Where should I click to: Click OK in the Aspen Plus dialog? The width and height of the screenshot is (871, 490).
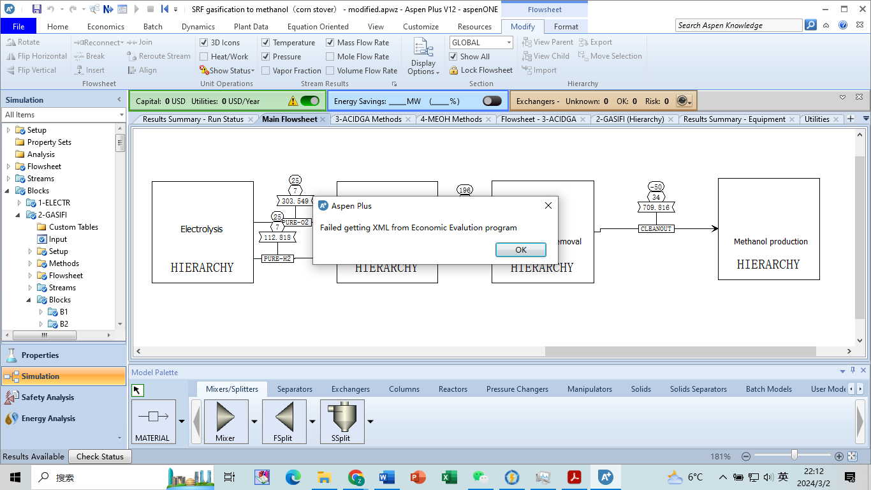(x=520, y=249)
